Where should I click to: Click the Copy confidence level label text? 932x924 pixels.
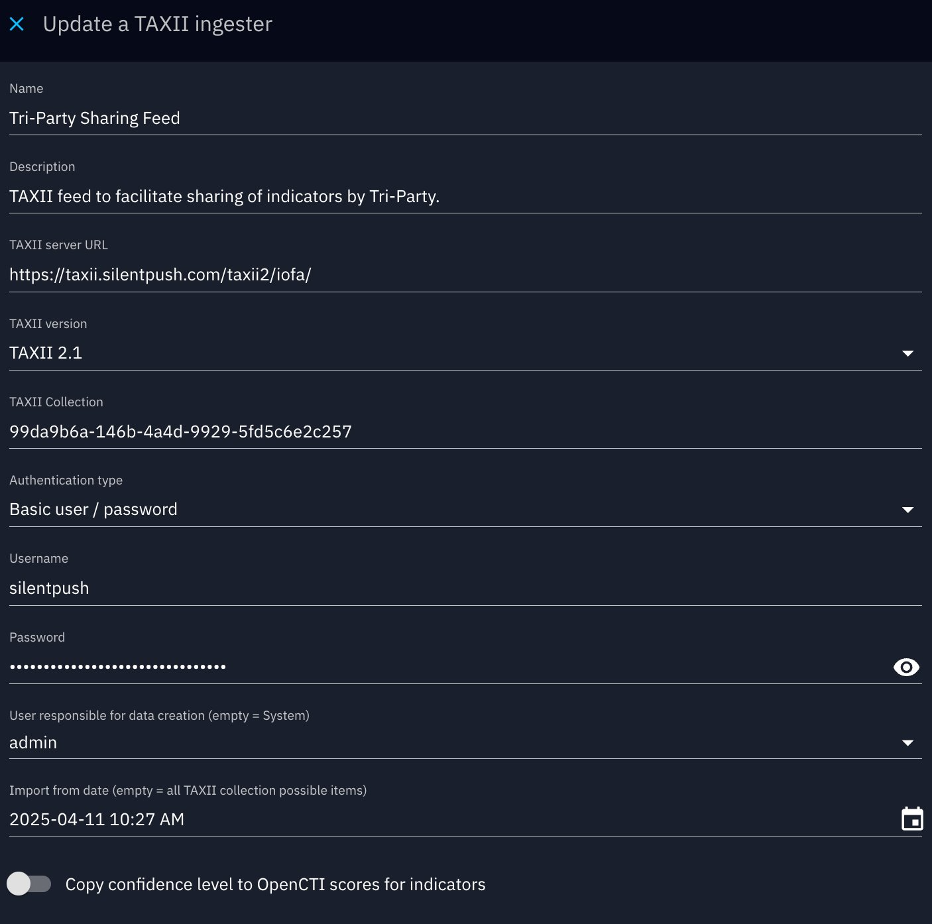point(275,884)
